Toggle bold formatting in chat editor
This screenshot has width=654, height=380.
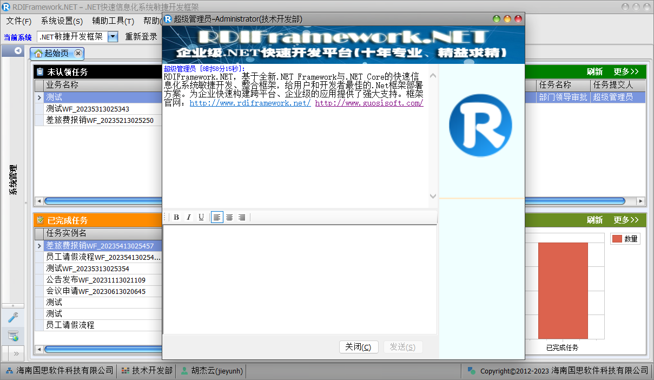176,217
